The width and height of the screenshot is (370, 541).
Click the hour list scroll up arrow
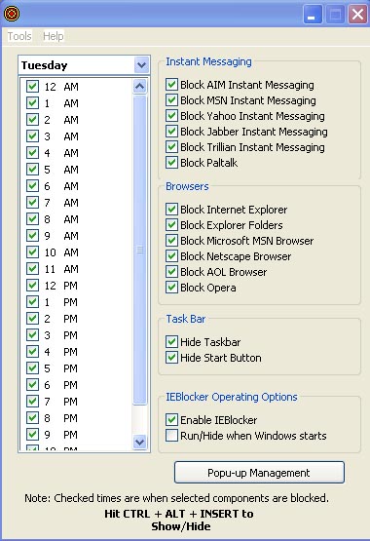click(x=139, y=86)
